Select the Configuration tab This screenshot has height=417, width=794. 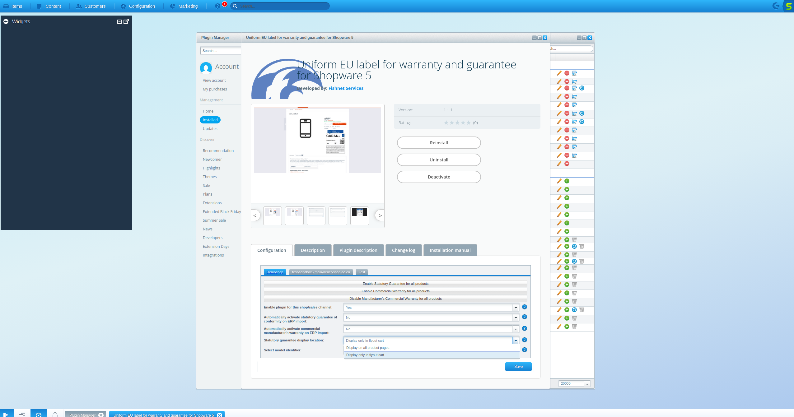[272, 250]
